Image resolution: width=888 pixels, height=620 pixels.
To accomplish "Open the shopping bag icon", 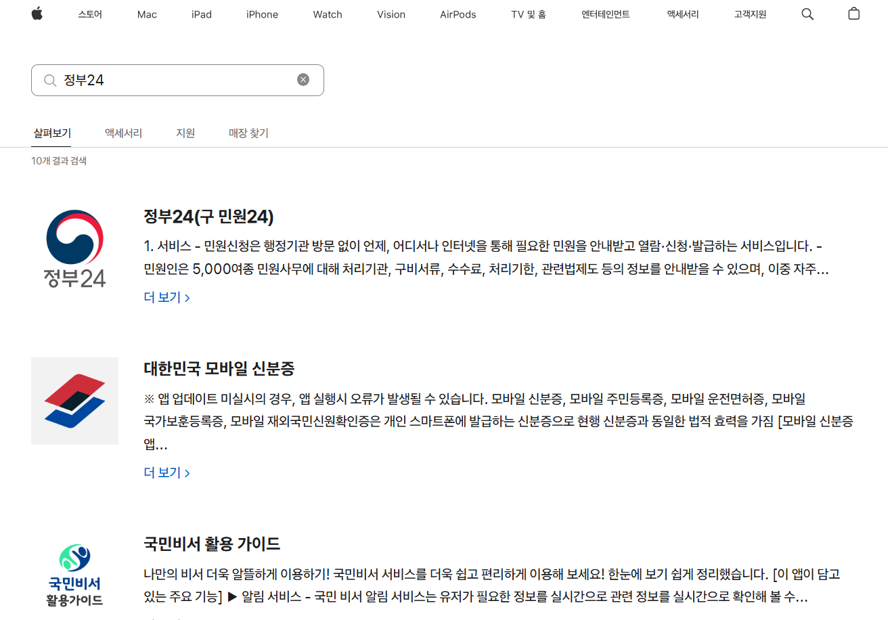I will coord(854,14).
